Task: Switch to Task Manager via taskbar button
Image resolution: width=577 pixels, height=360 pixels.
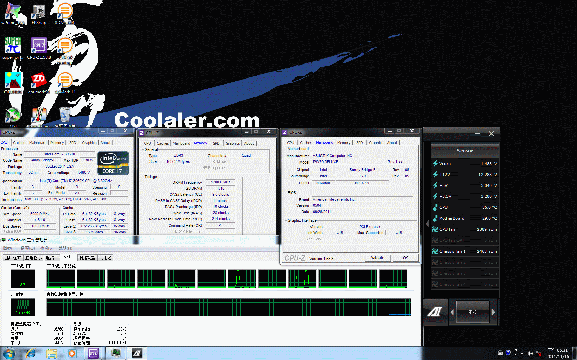Action: tap(115, 353)
